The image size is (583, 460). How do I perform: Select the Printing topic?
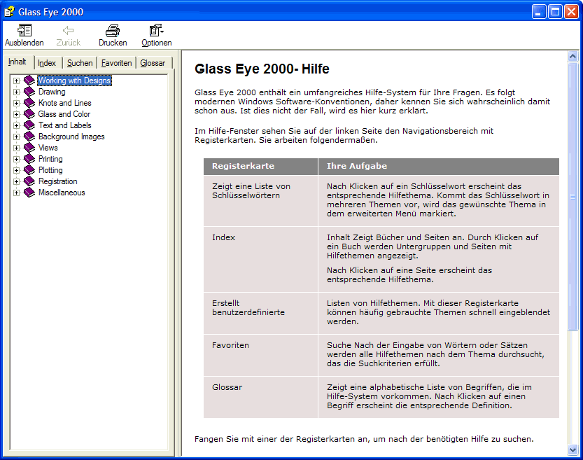pyautogui.click(x=50, y=159)
